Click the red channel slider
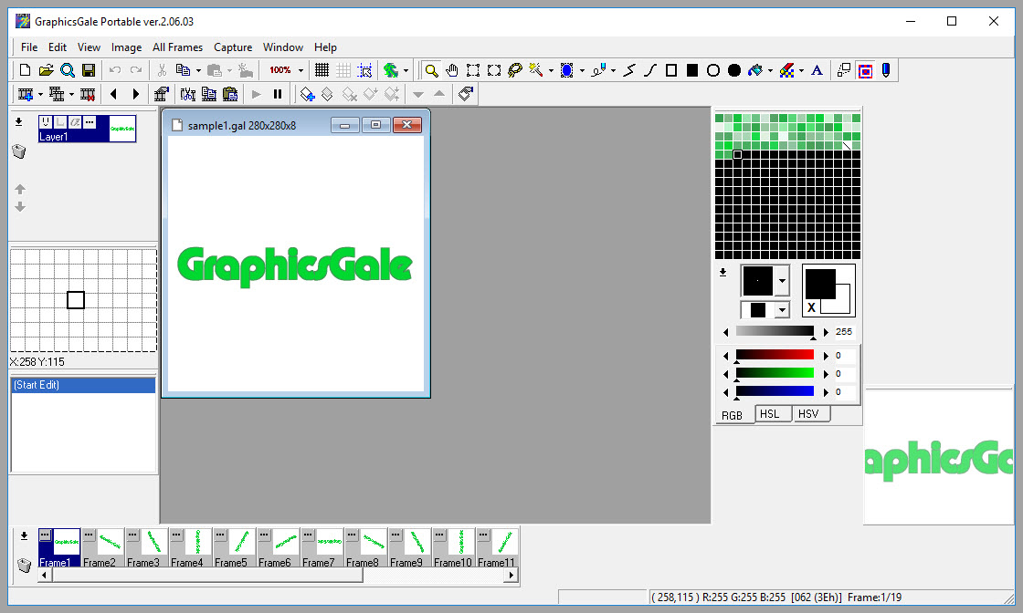This screenshot has width=1023, height=613. coord(775,356)
